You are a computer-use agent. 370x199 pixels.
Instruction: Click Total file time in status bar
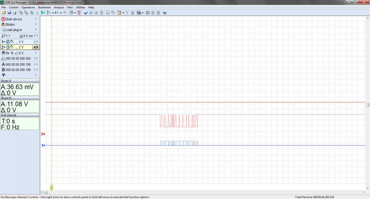point(314,197)
